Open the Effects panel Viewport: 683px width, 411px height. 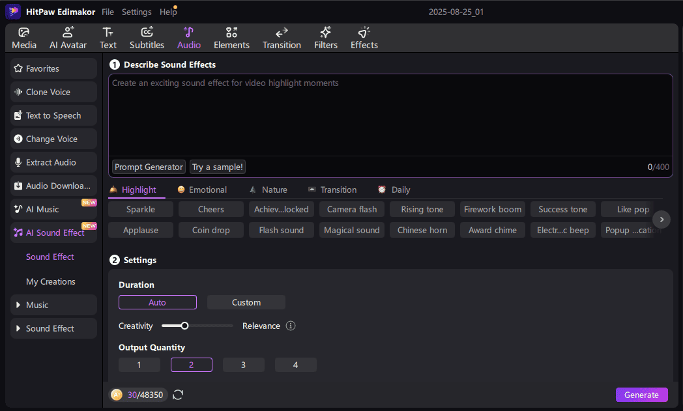[x=364, y=38]
